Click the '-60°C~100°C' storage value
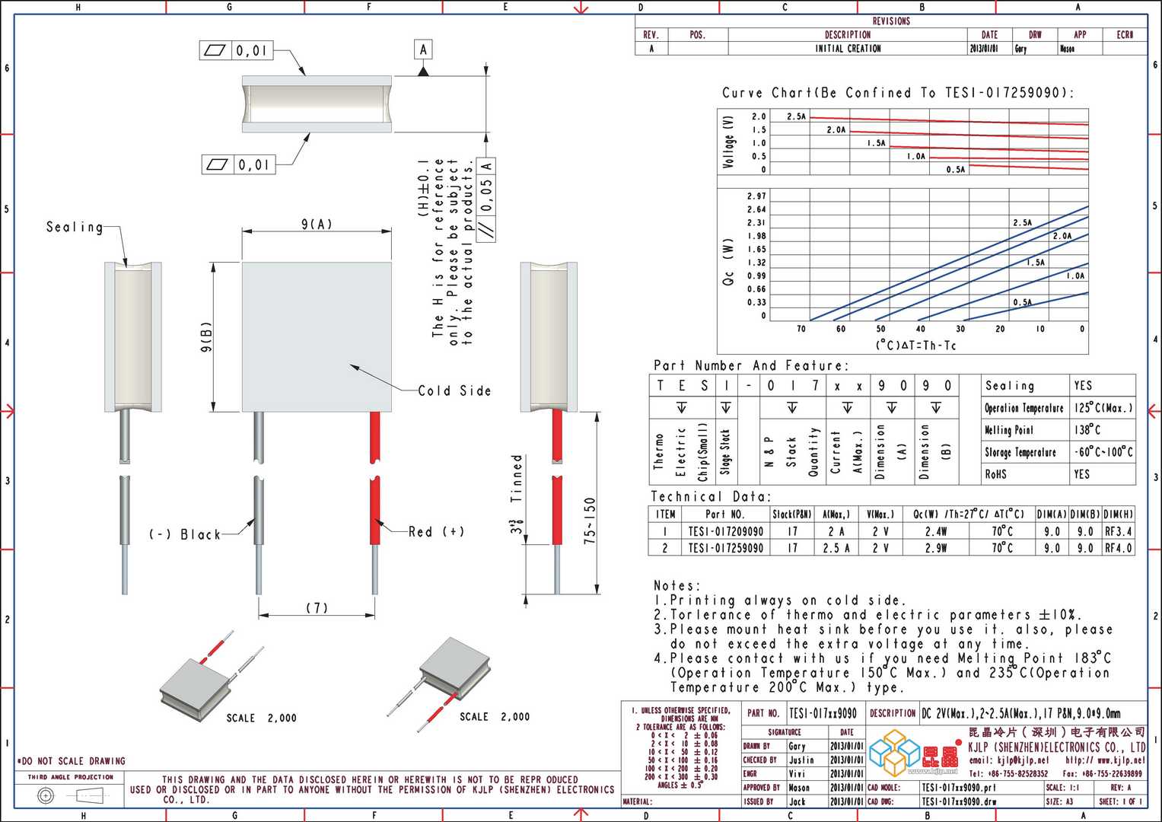 1103,452
